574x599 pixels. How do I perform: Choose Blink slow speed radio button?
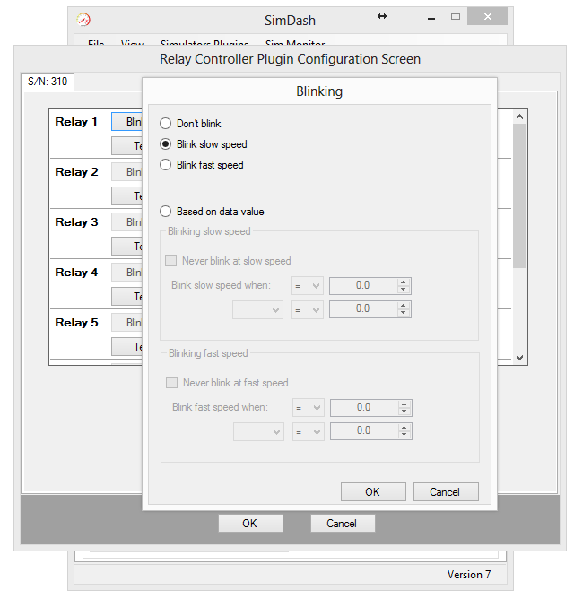point(165,144)
